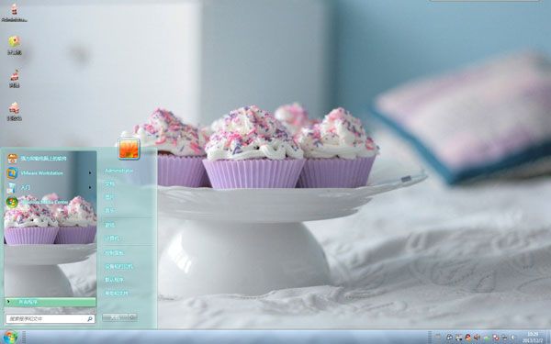Screen dimensions: 551x344
Task: Open Devices and Printers (设备和打印机) link
Action: [118, 266]
